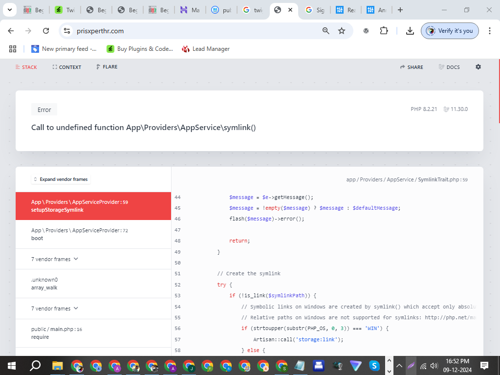
Task: Open Buy Plugins & Code bookmark
Action: pos(140,49)
